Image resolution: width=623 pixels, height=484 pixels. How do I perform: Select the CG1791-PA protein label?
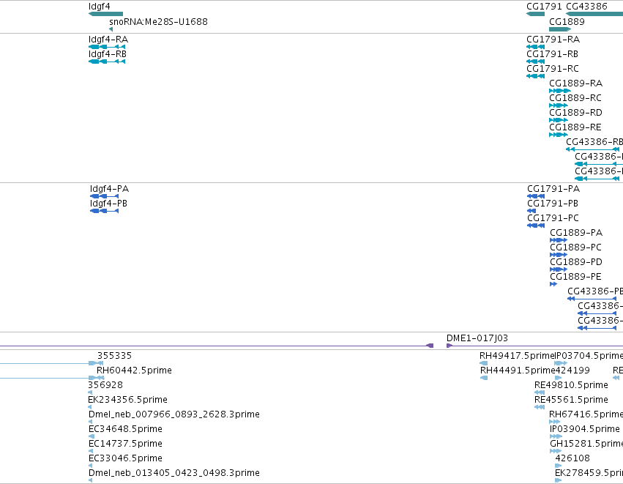coord(553,189)
